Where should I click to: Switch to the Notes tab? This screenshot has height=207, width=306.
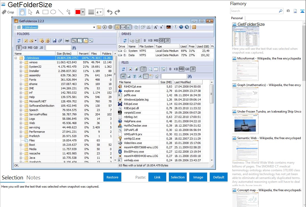tap(33, 178)
